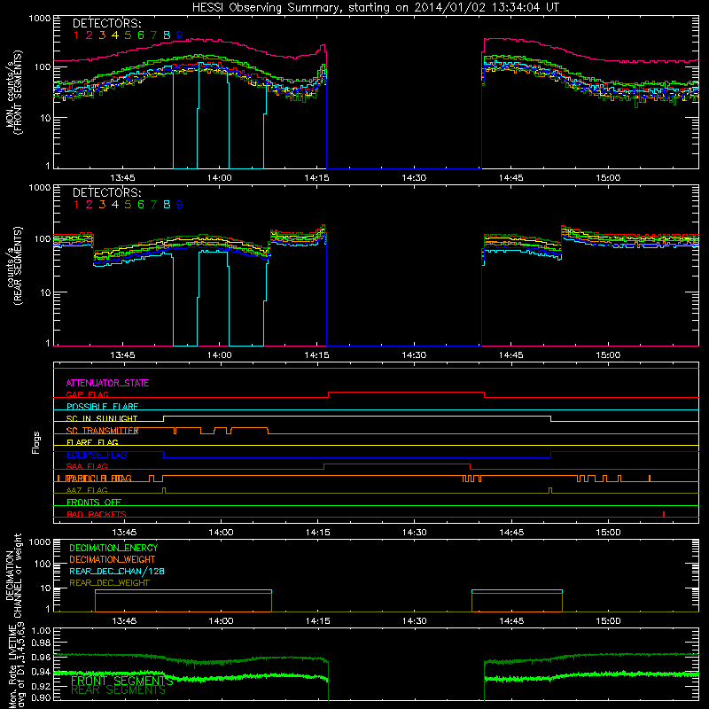
Task: Click detector 4 legend number in front segments plot
Action: coord(115,35)
